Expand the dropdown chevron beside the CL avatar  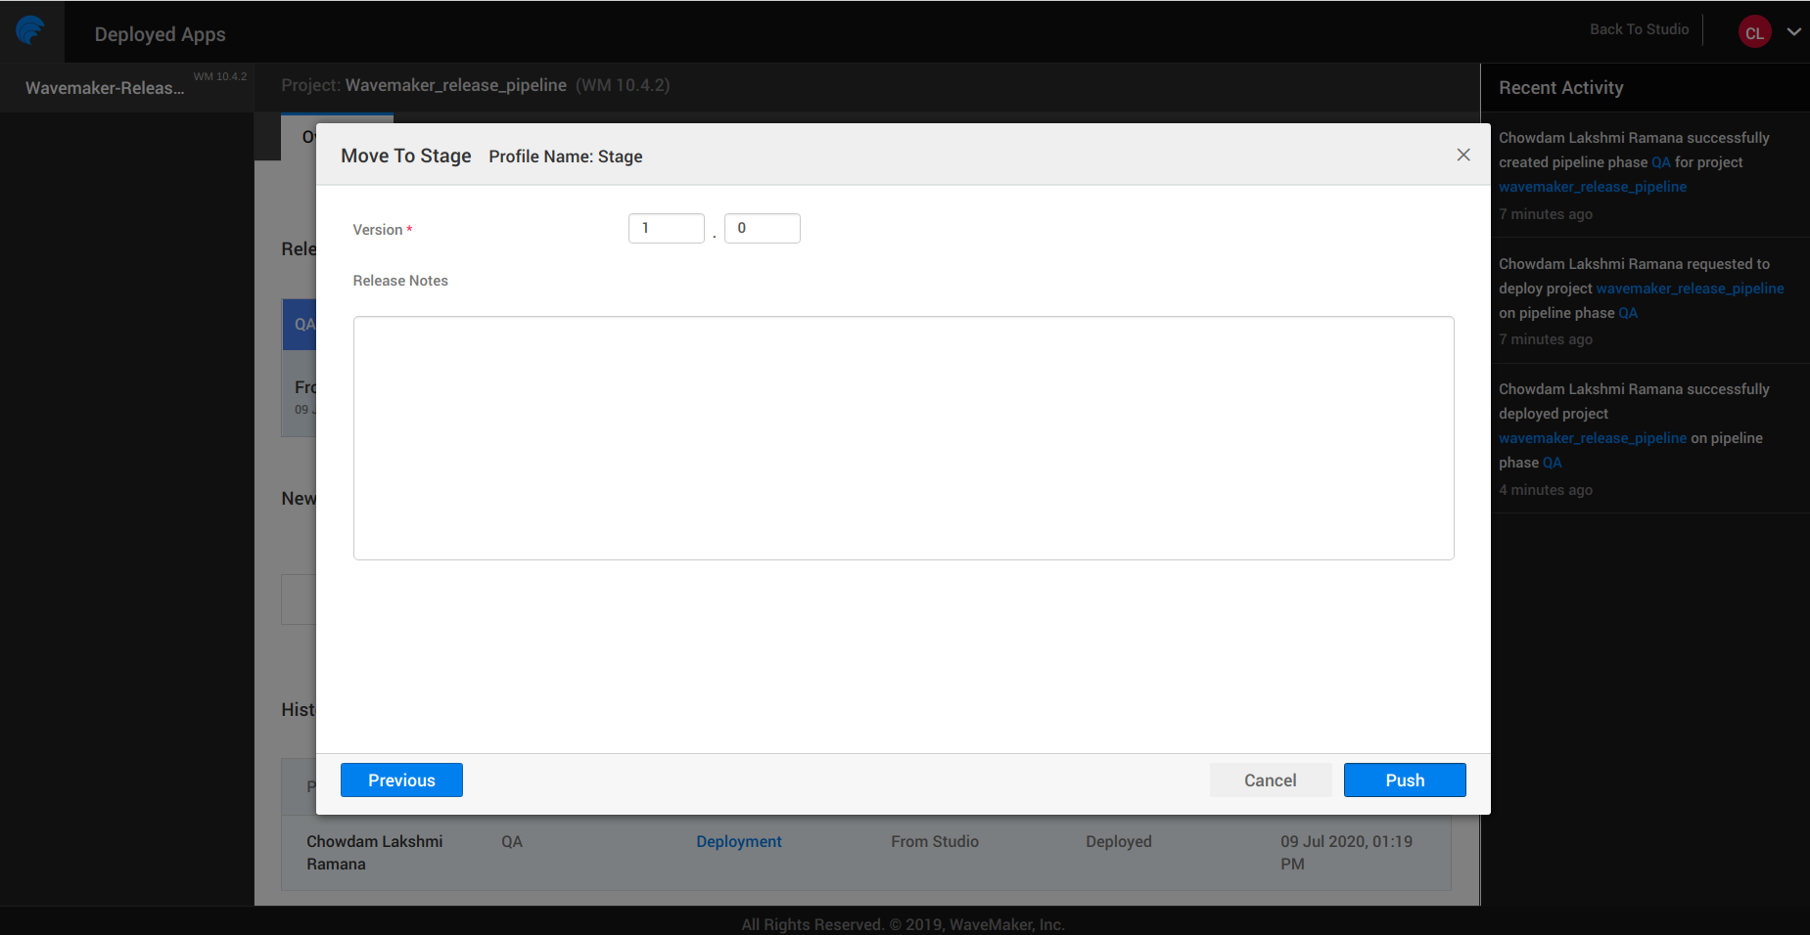(1794, 30)
